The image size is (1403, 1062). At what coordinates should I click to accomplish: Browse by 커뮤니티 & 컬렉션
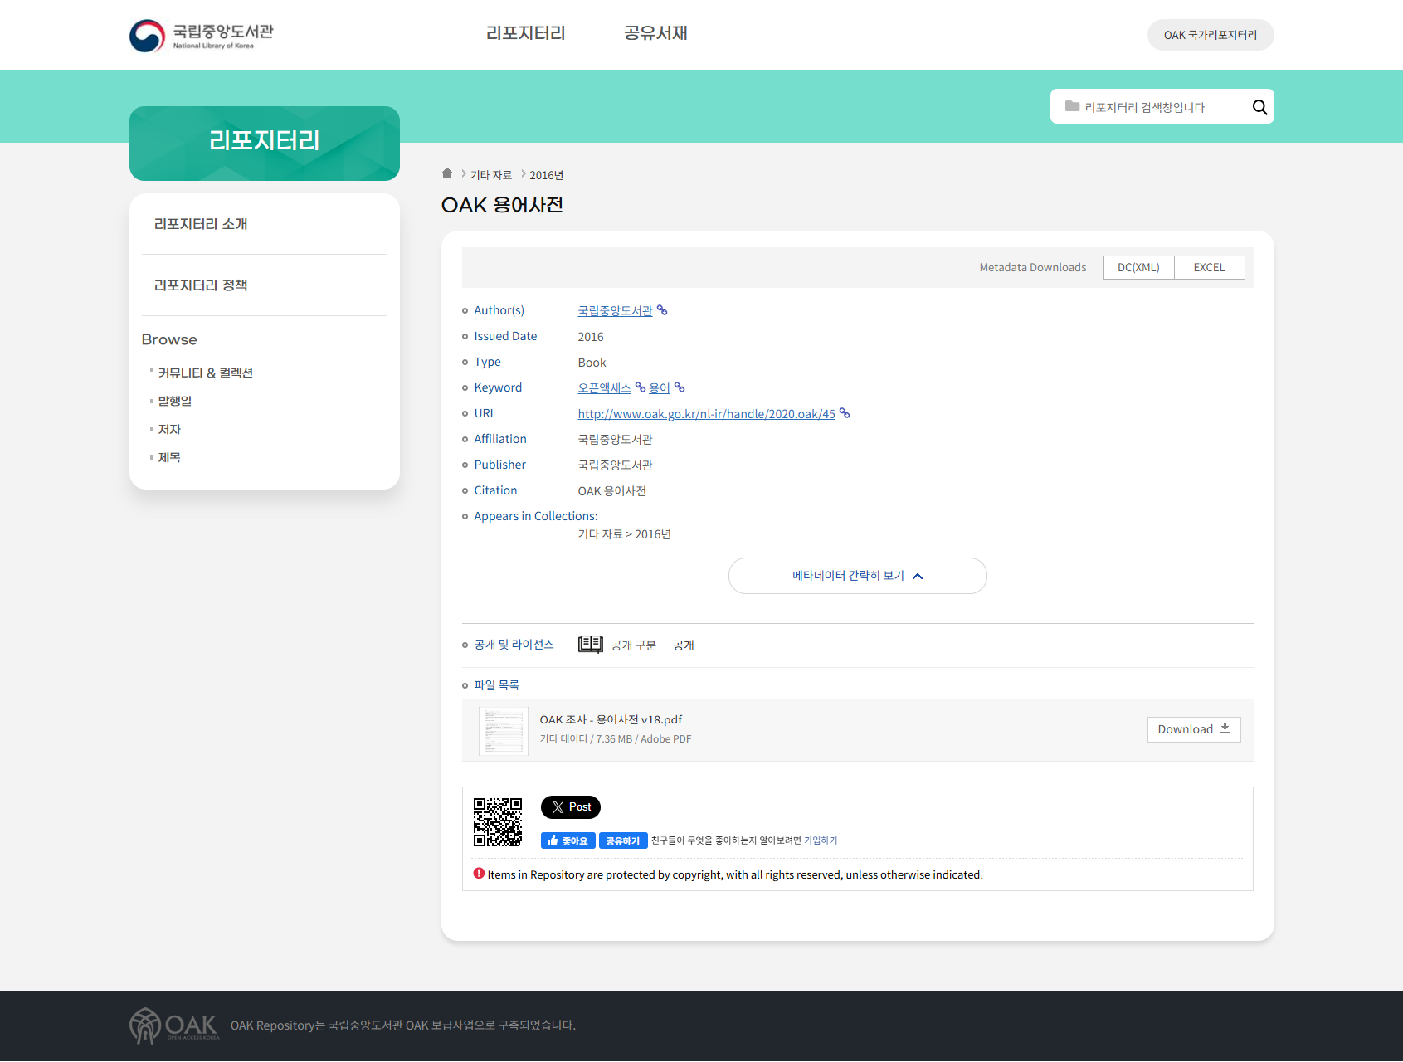205,373
